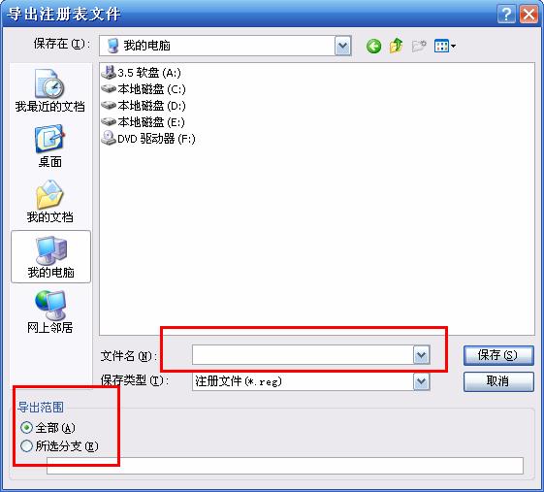
Task: Expand the 保存在 location dropdown
Action: coord(342,46)
